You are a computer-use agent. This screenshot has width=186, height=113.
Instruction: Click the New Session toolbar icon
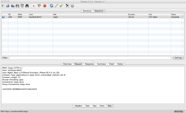click(x=3, y=6)
